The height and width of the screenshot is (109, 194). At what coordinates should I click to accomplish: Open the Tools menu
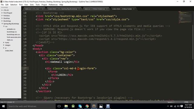38,5
